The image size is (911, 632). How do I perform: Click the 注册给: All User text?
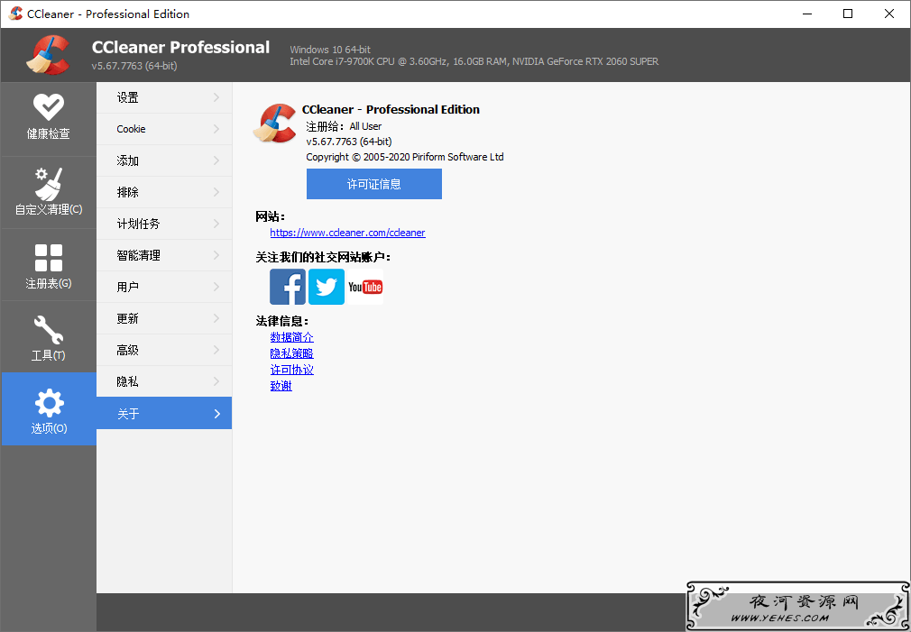(x=344, y=126)
